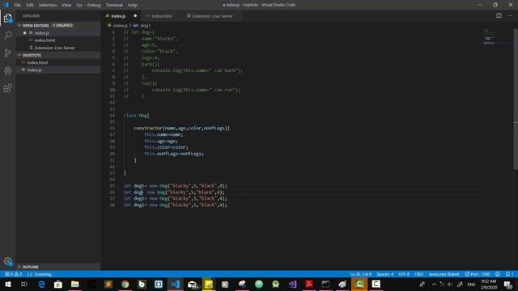This screenshot has height=291, width=518.
Task: Click the feedback smiley in status bar
Action: click(x=498, y=274)
